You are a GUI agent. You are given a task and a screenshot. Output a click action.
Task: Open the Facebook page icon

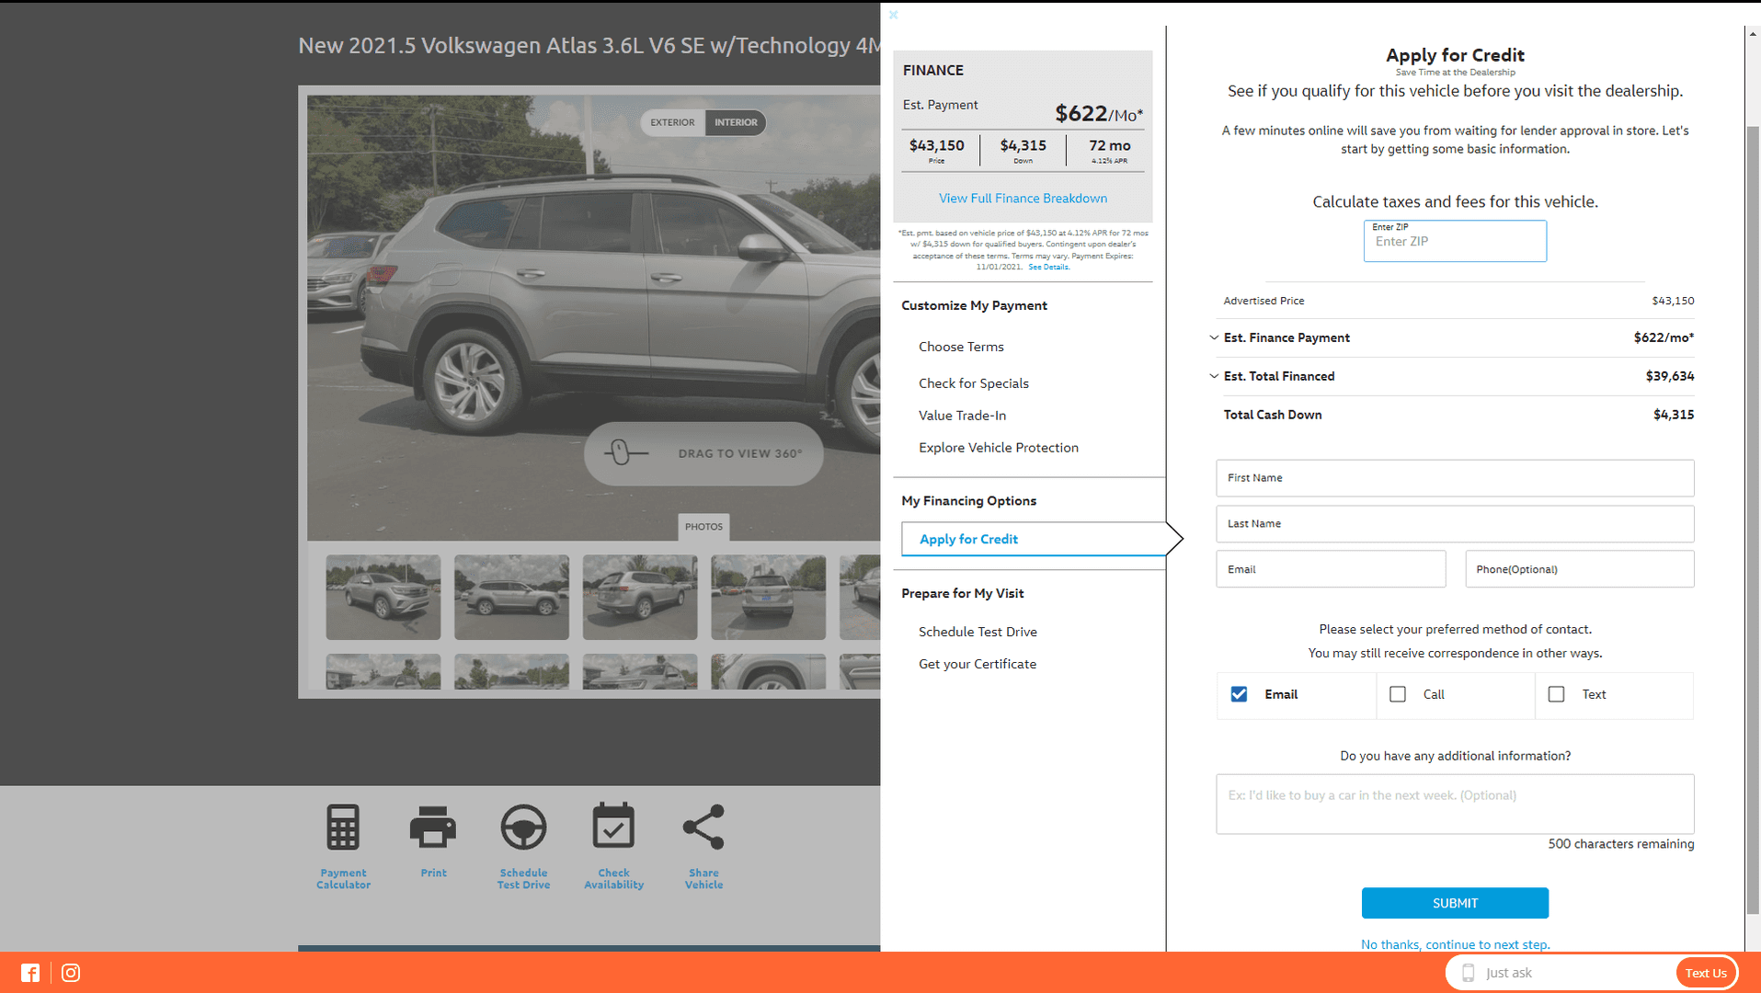(30, 973)
